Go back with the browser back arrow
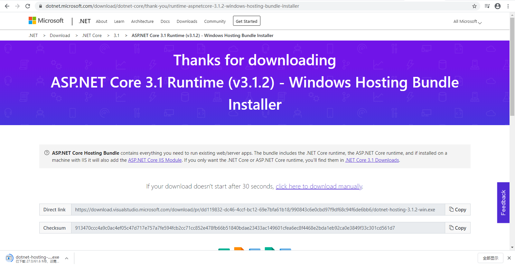This screenshot has height=266, width=515. coord(7,6)
